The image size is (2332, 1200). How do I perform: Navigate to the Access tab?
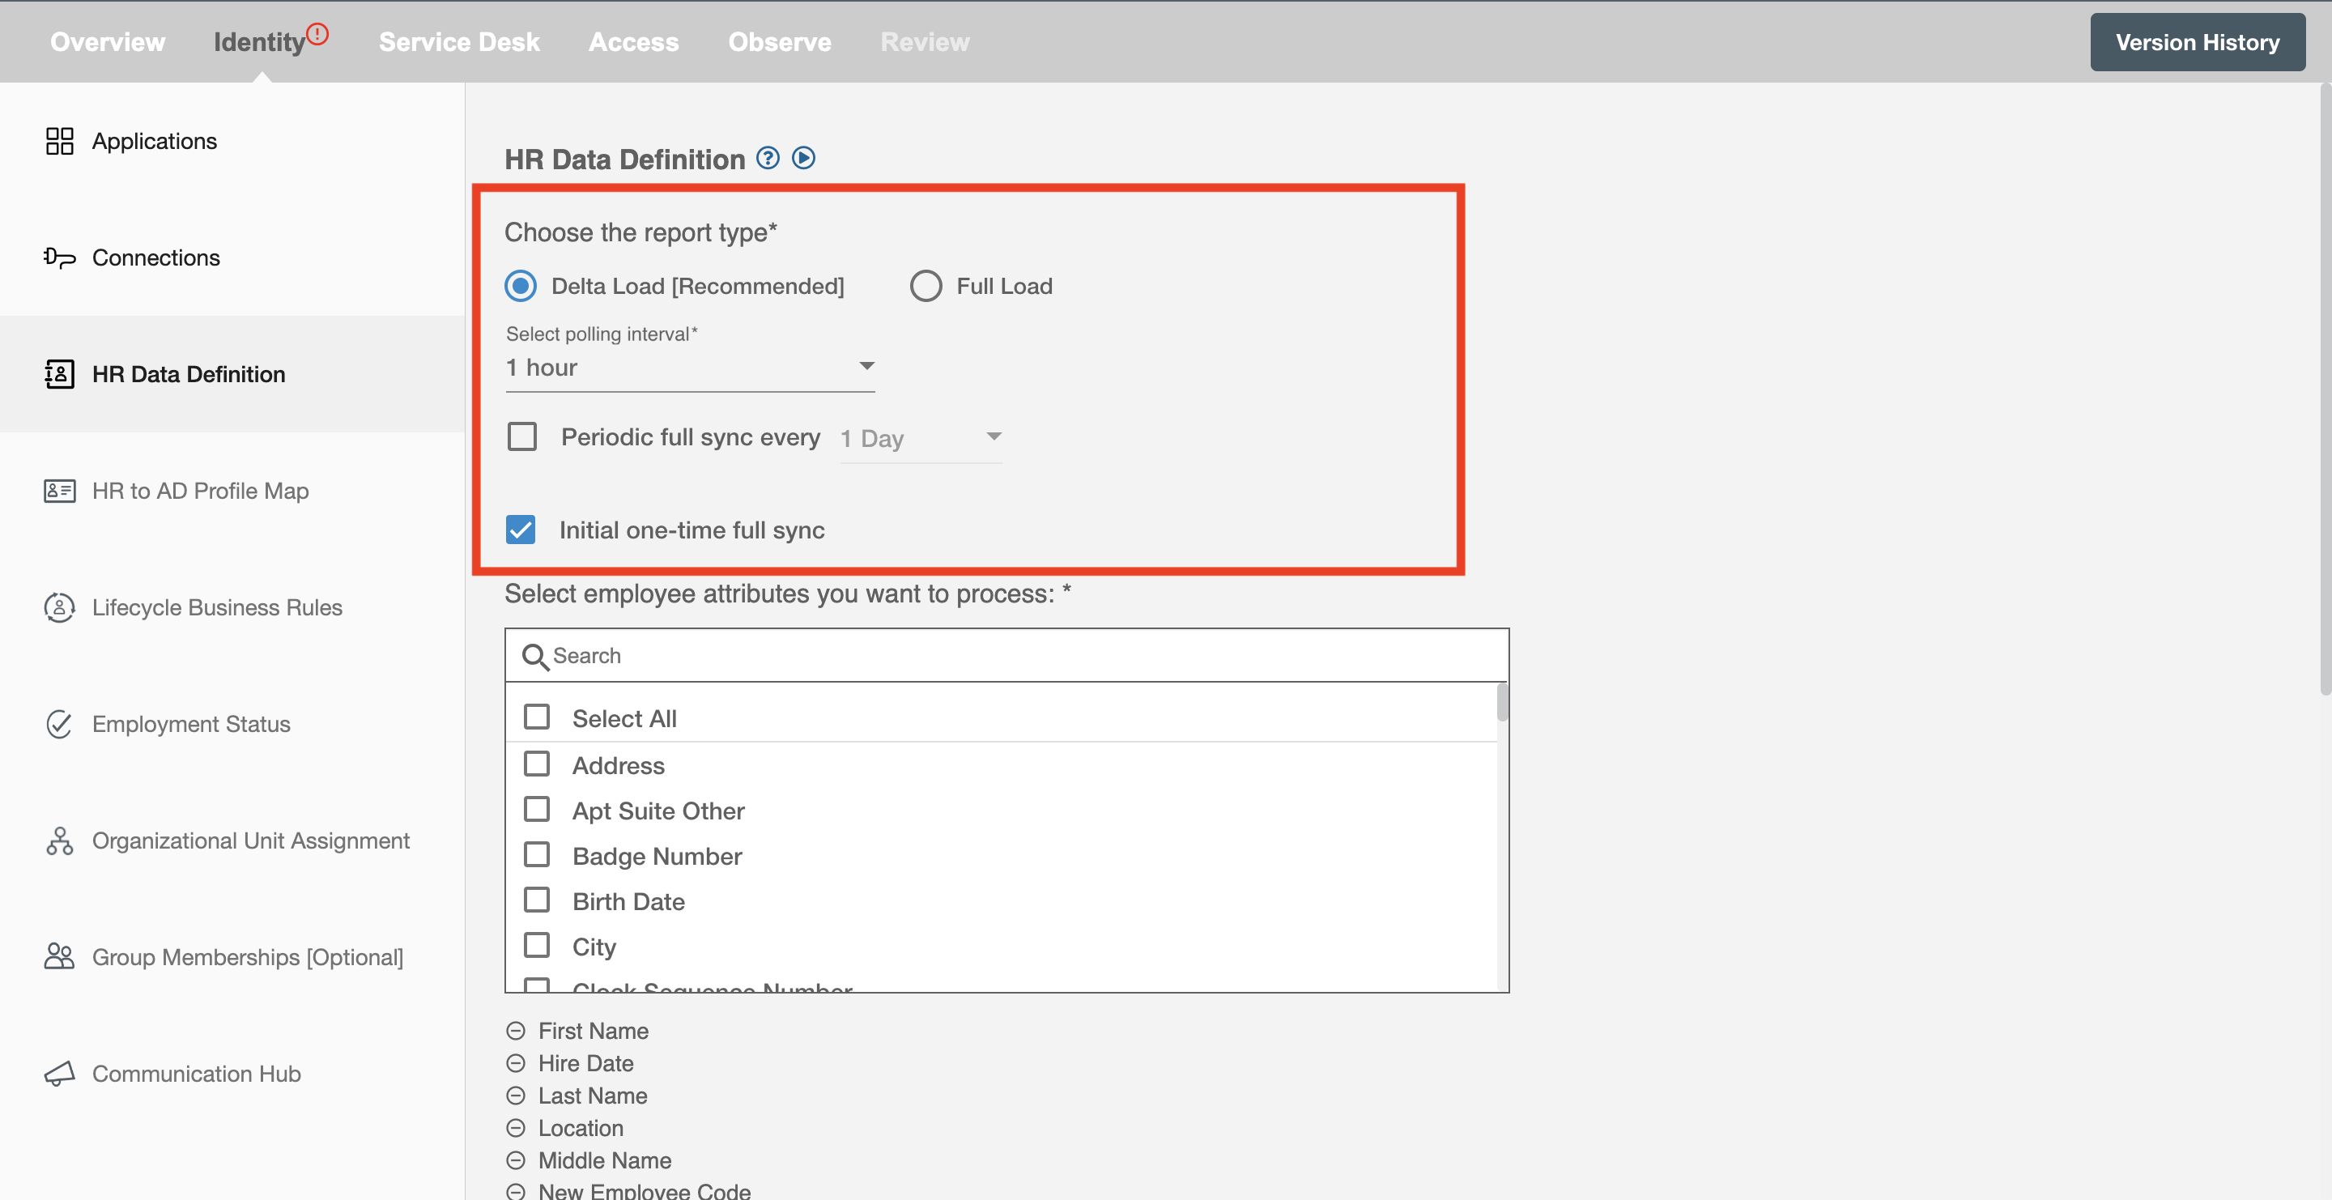pyautogui.click(x=633, y=41)
